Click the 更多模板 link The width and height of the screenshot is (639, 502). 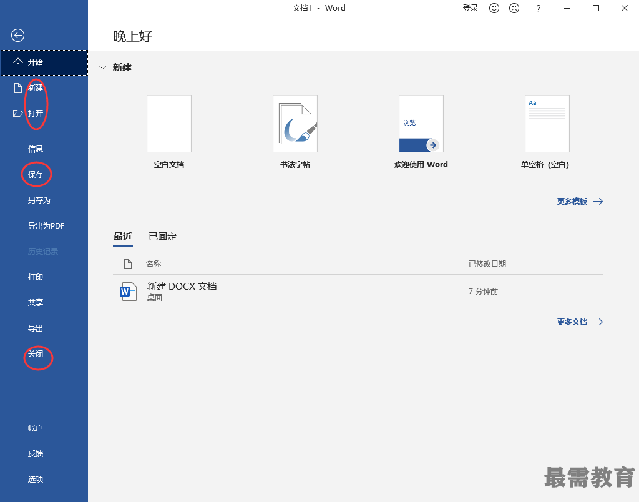[572, 202]
